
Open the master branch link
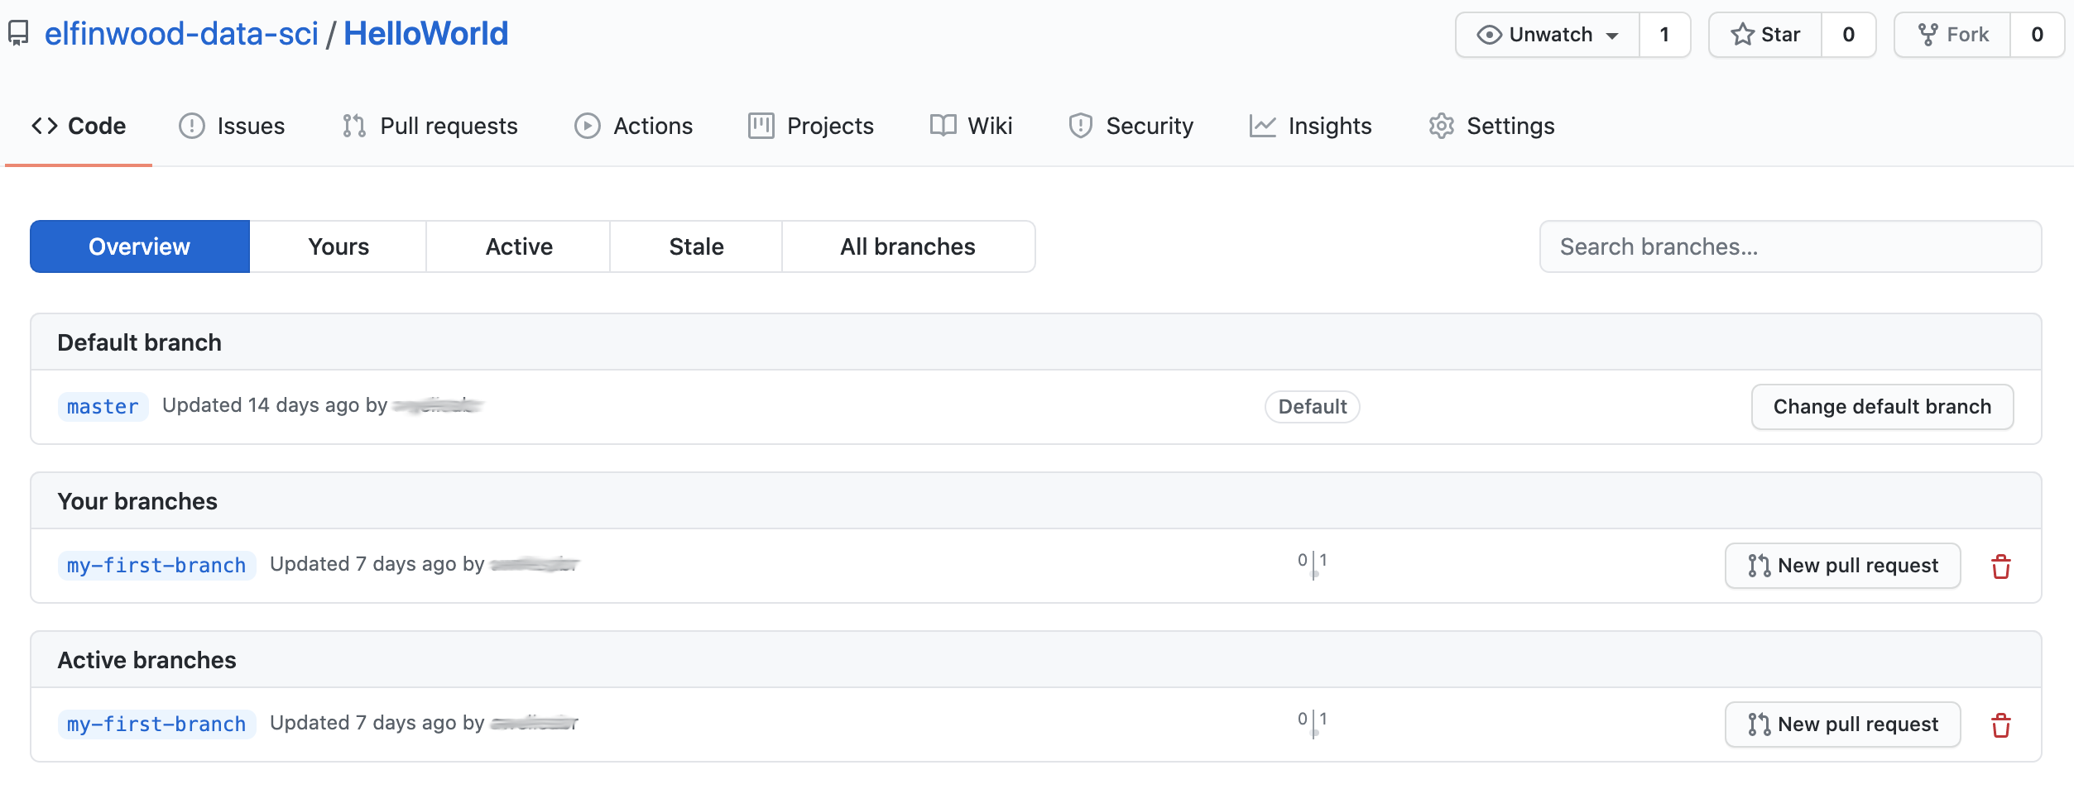103,407
